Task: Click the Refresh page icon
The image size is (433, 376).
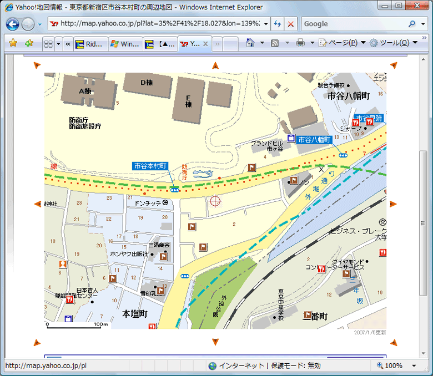Action: [278, 24]
